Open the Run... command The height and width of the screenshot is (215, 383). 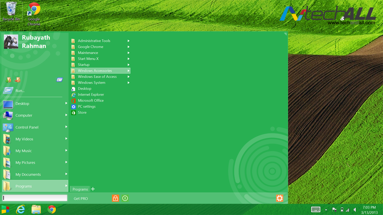(20, 91)
